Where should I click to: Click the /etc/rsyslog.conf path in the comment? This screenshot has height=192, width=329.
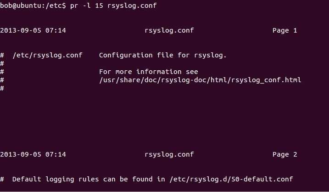47,55
